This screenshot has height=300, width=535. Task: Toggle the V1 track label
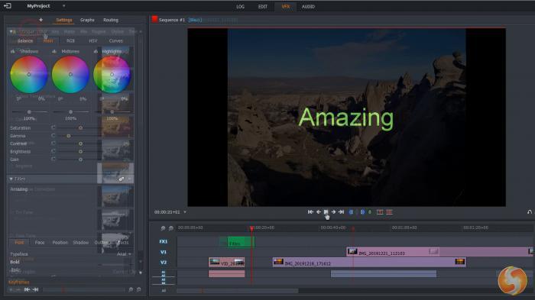tap(163, 252)
